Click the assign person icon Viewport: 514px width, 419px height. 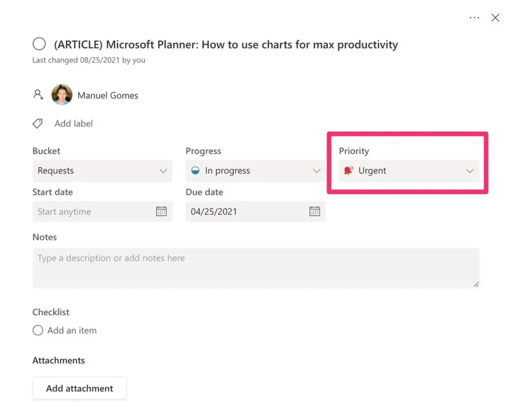(38, 95)
